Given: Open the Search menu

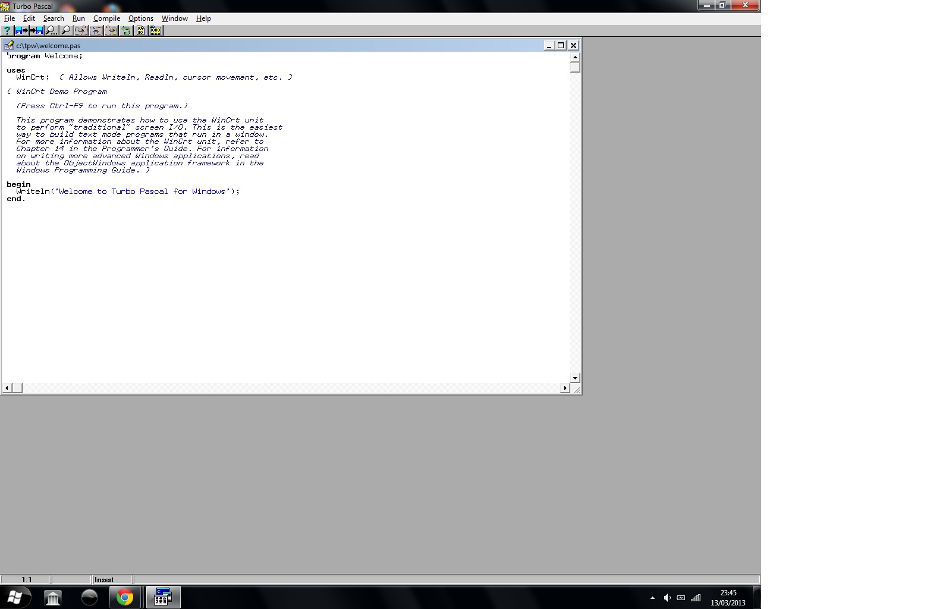Looking at the screenshot, I should (x=54, y=18).
